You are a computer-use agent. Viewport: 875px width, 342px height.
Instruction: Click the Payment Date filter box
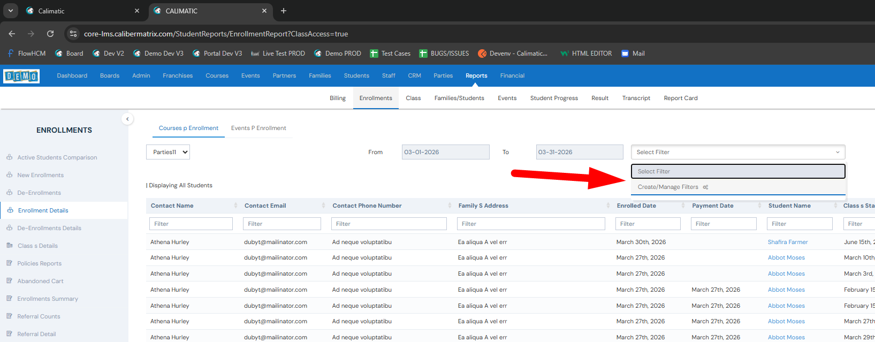click(x=724, y=224)
